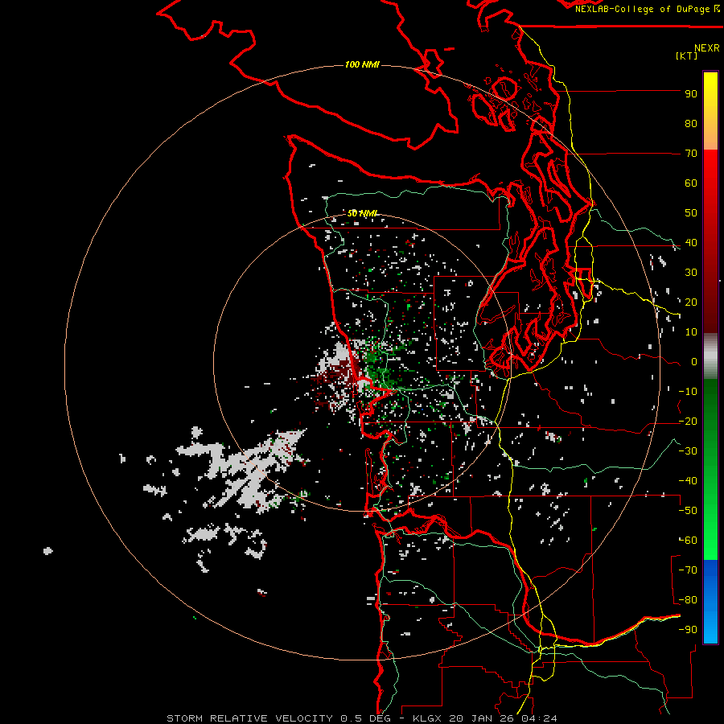Click the NEXR label at top right
Screen dimensions: 724x724
point(707,48)
